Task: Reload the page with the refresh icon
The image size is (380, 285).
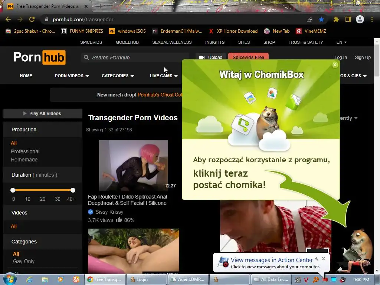Action: (32, 19)
